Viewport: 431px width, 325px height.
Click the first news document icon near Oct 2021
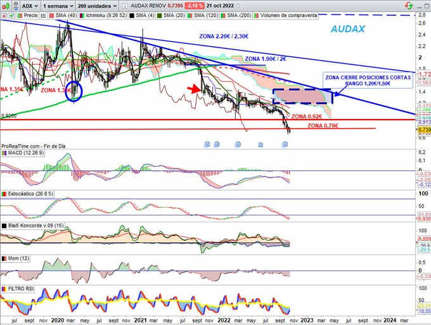(x=207, y=144)
